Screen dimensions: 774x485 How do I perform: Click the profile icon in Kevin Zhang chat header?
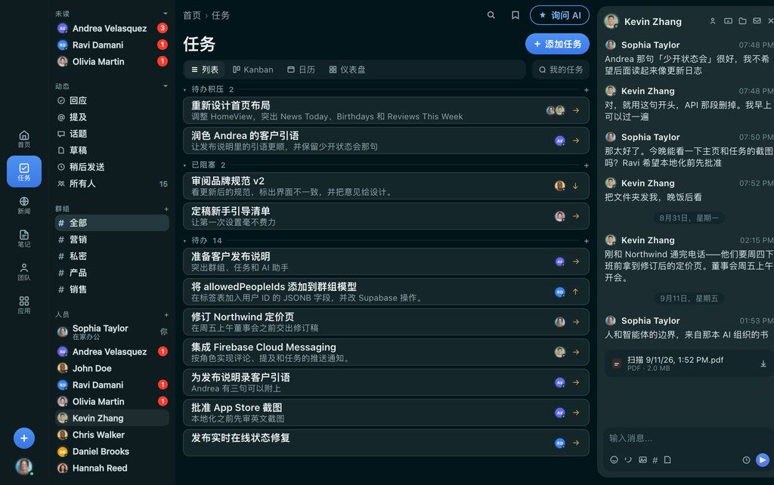[712, 21]
